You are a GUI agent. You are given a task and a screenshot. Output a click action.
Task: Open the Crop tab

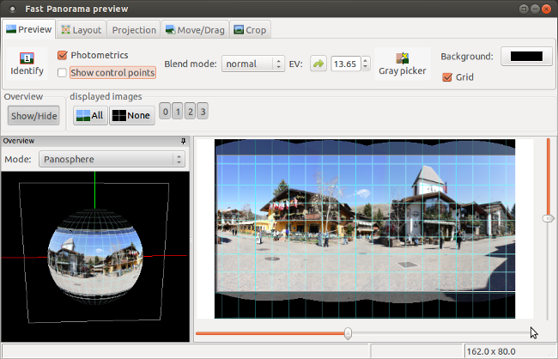[x=249, y=30]
